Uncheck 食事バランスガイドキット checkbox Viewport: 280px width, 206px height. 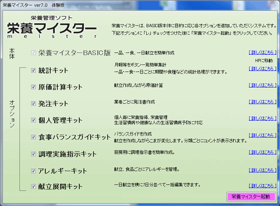click(x=34, y=137)
